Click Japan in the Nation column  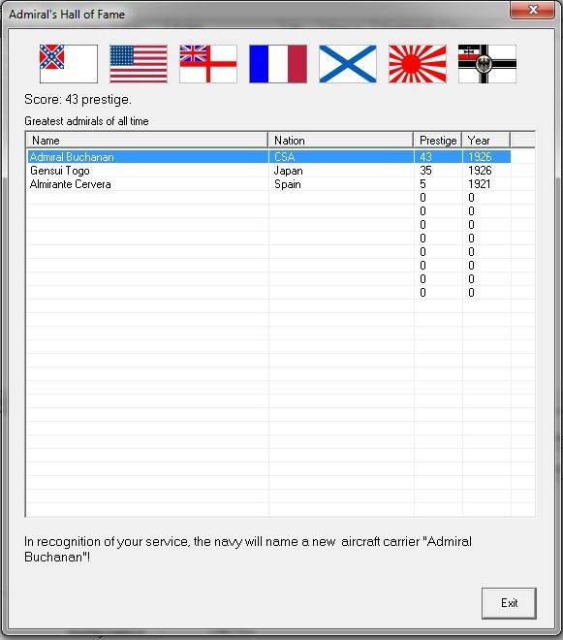288,171
